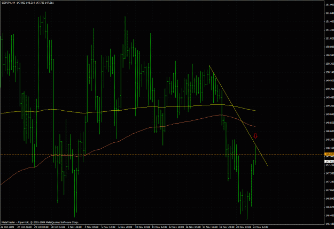Select the red down arrow chart object
Image resolution: width=334 pixels, height=229 pixels.
pyautogui.click(x=255, y=136)
